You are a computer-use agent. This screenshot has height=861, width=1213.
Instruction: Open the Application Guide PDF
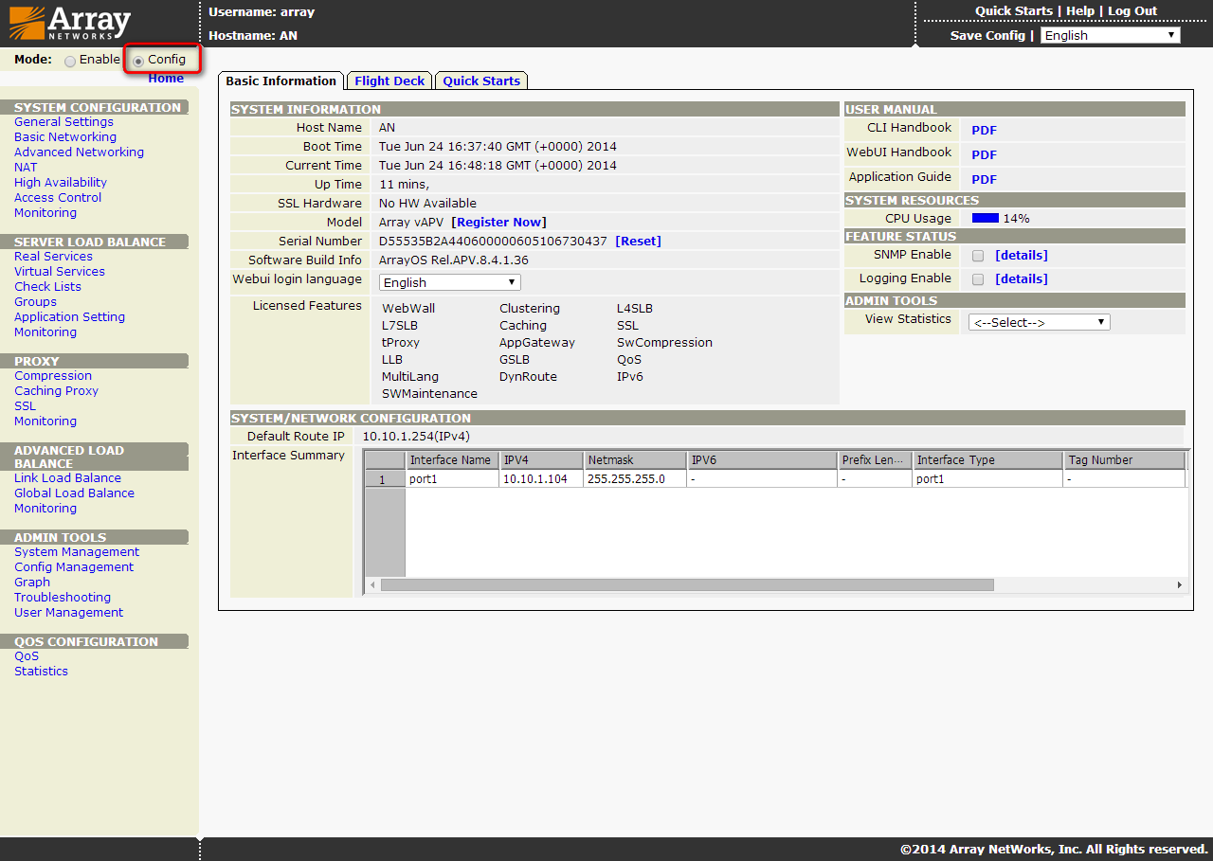[x=984, y=180]
